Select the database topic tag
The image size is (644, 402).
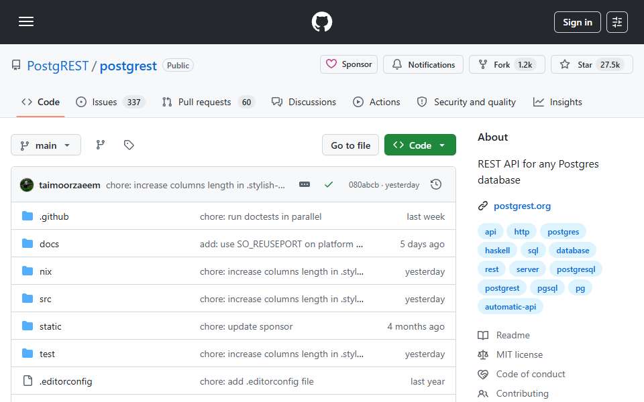pos(572,251)
